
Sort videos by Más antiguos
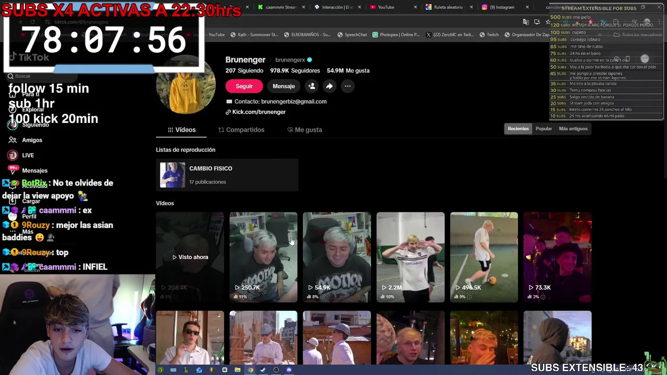[x=573, y=129]
